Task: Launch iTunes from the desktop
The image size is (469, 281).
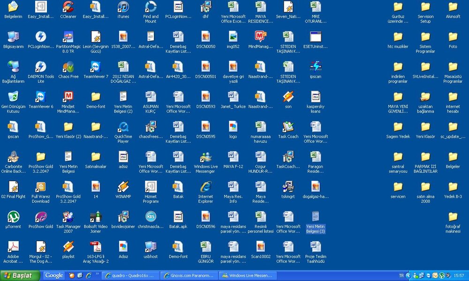Action: [123, 7]
